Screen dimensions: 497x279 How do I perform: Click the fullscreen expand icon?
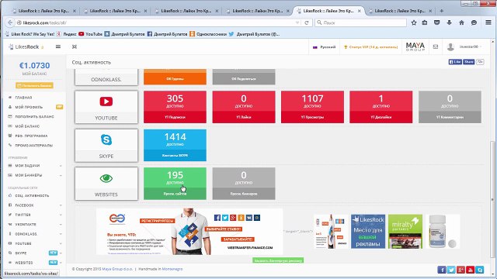click(x=75, y=46)
